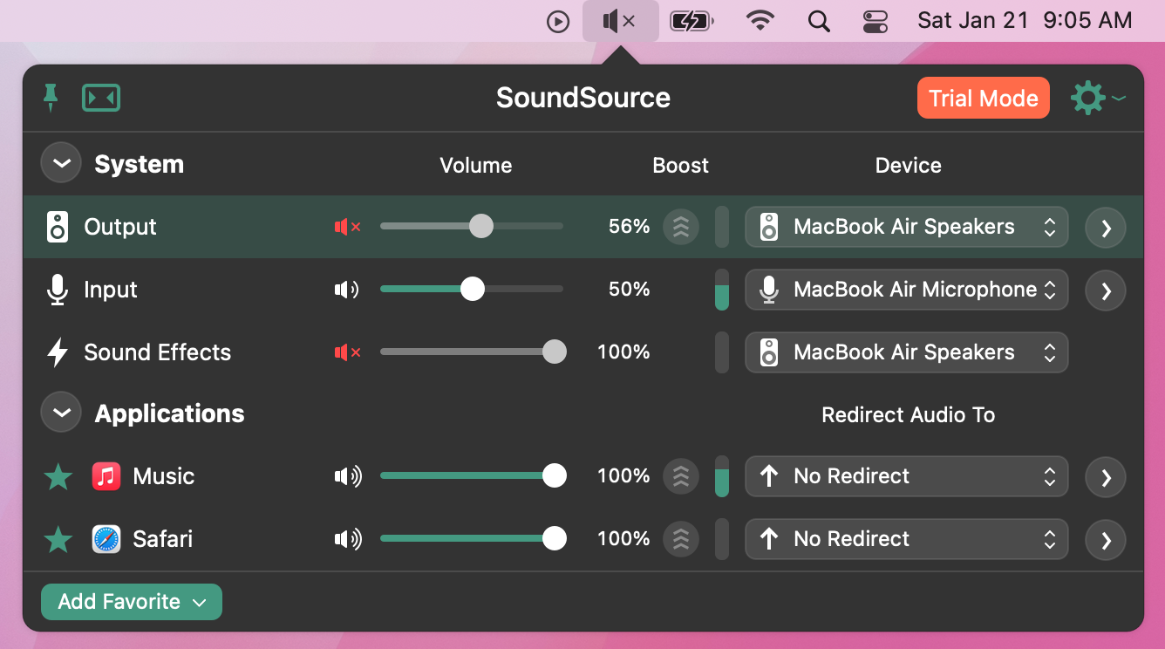Screen dimensions: 1165x649
Task: Collapse the System section
Action: [61, 163]
